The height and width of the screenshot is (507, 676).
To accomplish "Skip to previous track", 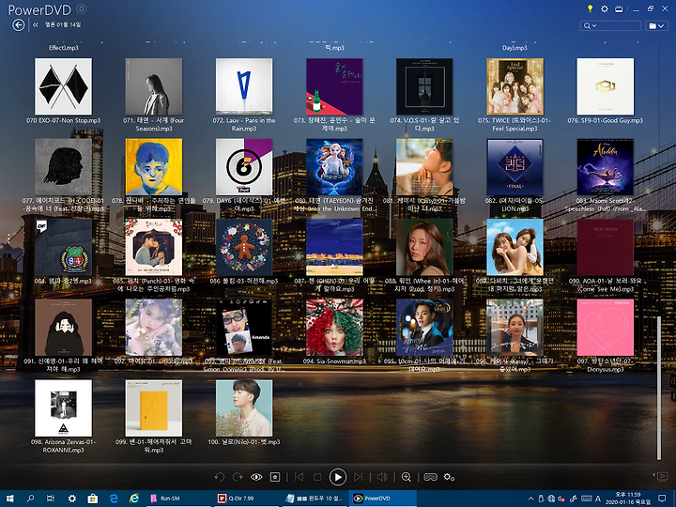I will pyautogui.click(x=299, y=477).
